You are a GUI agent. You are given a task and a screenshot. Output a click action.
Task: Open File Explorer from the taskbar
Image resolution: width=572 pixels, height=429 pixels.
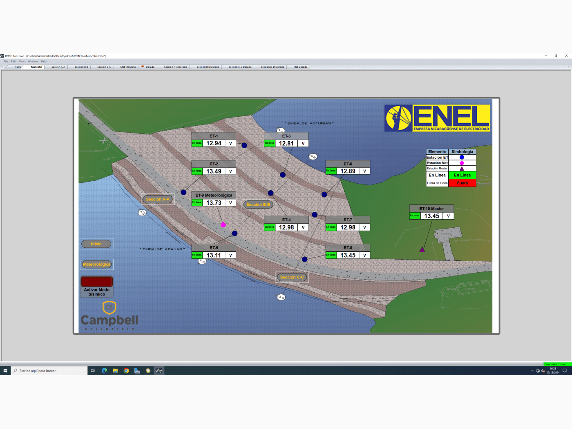pos(115,371)
